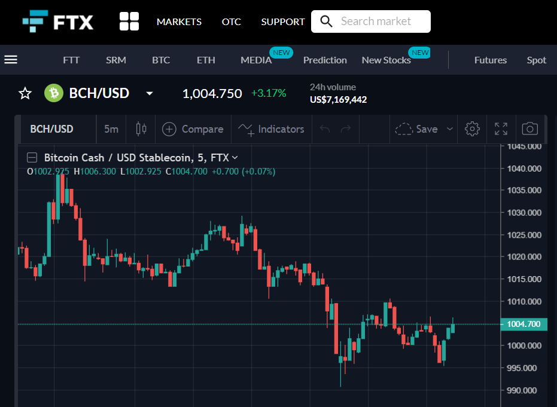Save the chart layout

tap(416, 129)
